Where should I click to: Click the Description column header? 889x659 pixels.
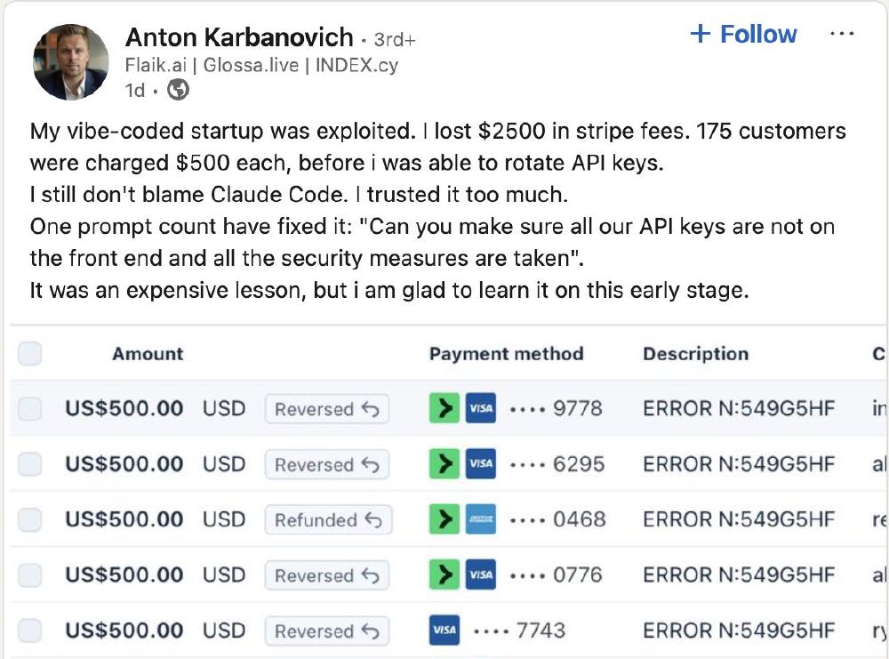pyautogui.click(x=696, y=353)
